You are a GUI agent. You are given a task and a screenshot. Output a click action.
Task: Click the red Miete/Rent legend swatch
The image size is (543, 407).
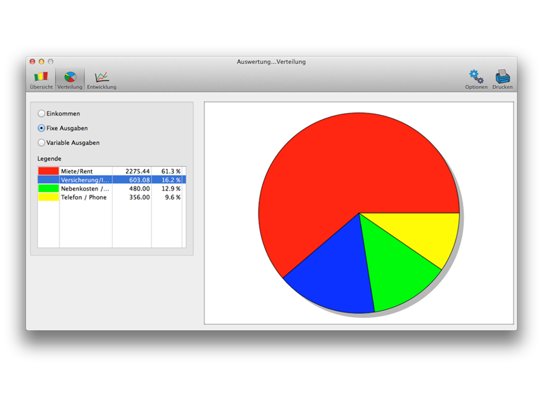coord(48,171)
